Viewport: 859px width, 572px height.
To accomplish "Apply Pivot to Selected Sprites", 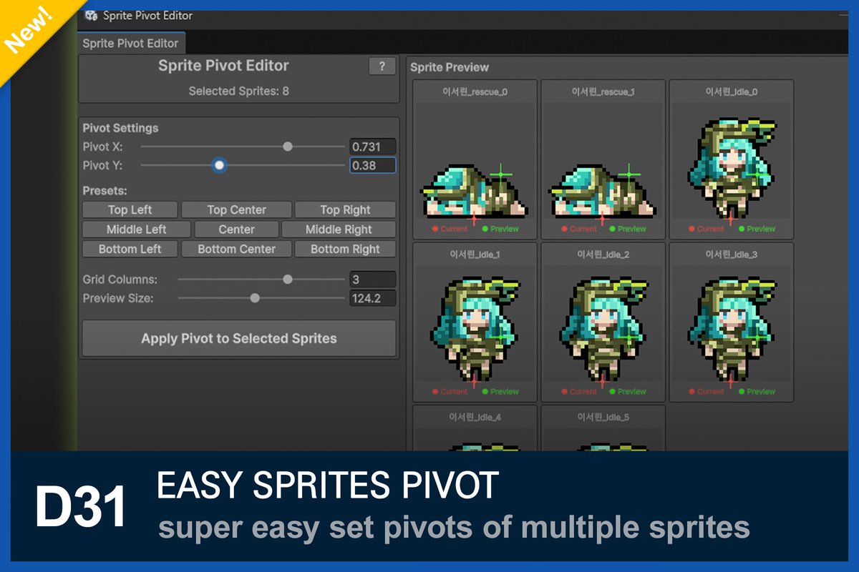I will (238, 339).
